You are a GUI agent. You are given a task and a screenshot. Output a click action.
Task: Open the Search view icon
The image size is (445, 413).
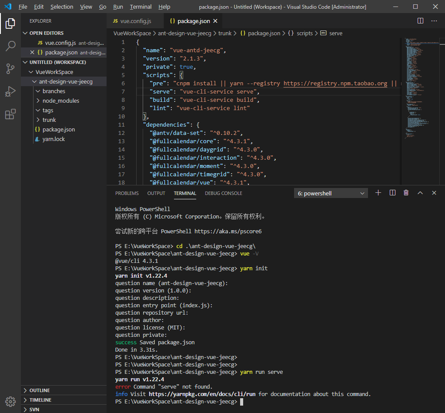[x=10, y=46]
